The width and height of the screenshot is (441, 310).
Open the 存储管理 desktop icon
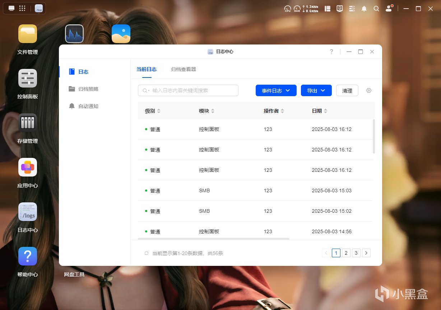click(x=28, y=123)
